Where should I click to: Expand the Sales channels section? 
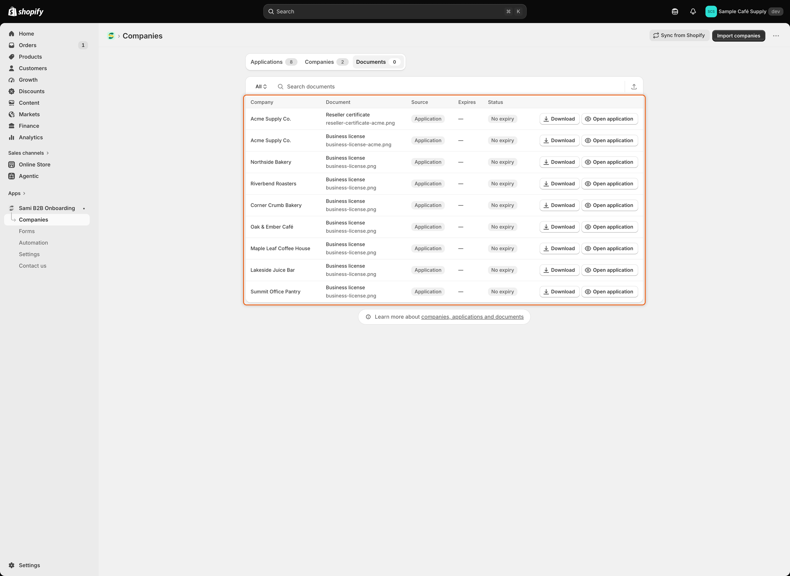click(x=29, y=153)
